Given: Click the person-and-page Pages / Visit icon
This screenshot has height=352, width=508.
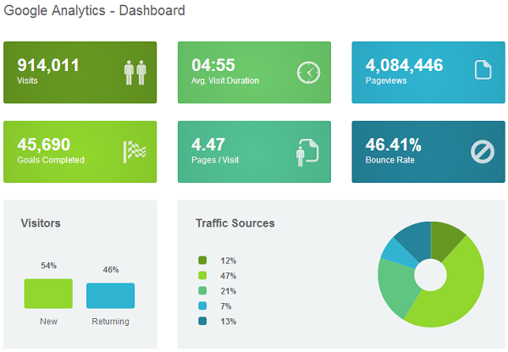Looking at the screenshot, I should coord(307,152).
